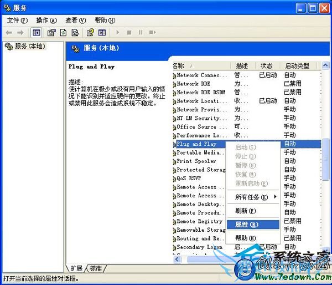
Task: Click the gear icon beside NT LM Security
Action: (x=174, y=119)
